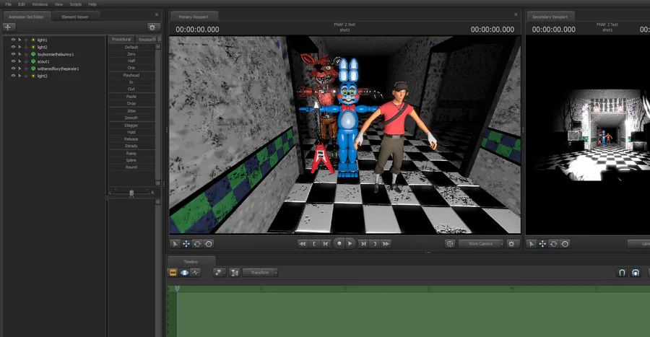The height and width of the screenshot is (337, 650).
Task: Toggle visibility eye for light2
Action: coord(13,47)
